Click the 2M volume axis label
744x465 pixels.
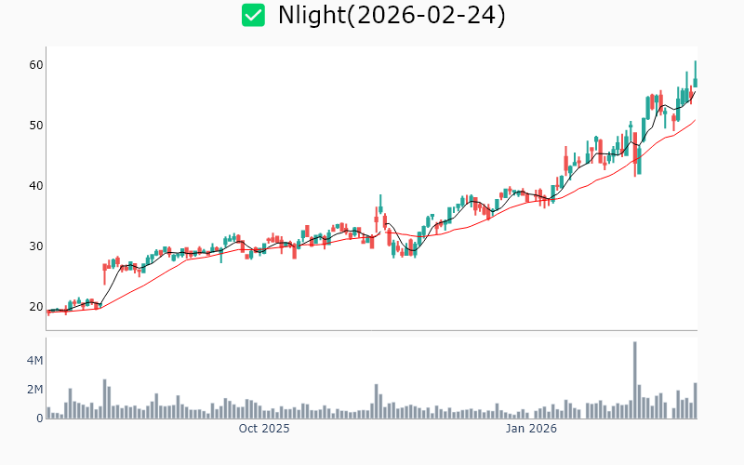click(33, 390)
